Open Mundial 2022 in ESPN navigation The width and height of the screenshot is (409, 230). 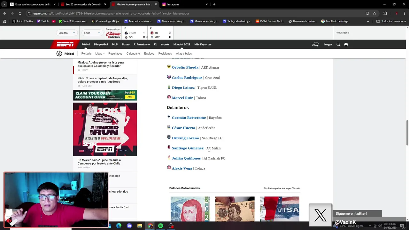coord(182,45)
